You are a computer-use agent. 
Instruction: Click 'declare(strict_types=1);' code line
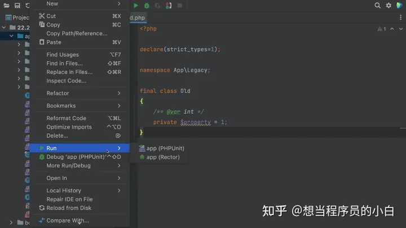point(180,49)
